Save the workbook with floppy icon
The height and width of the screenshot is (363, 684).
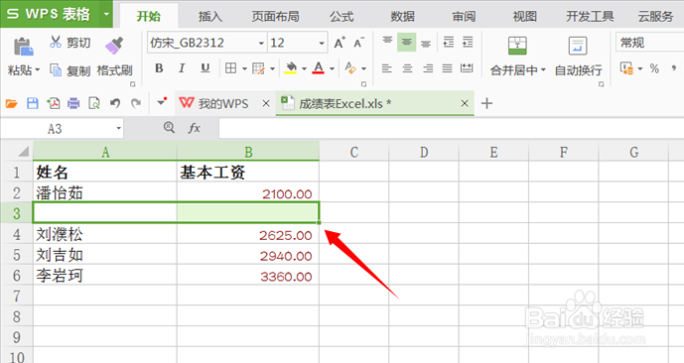(33, 103)
